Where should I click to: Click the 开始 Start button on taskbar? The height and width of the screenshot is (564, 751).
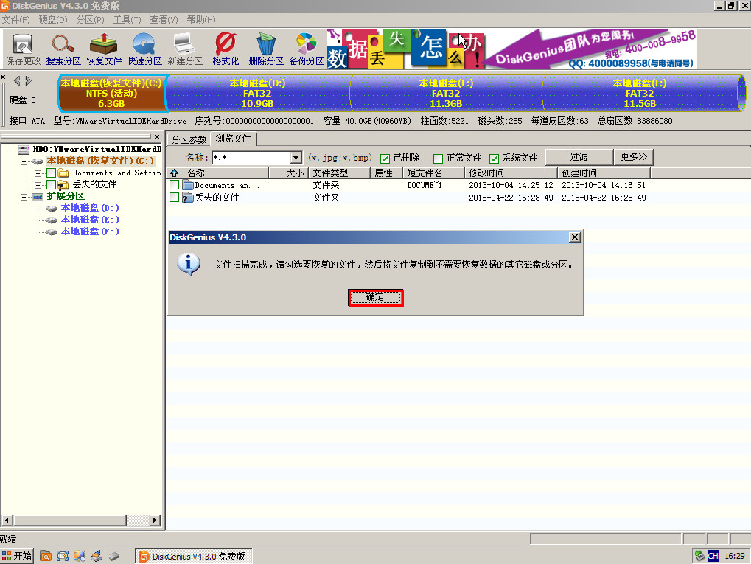click(x=18, y=556)
